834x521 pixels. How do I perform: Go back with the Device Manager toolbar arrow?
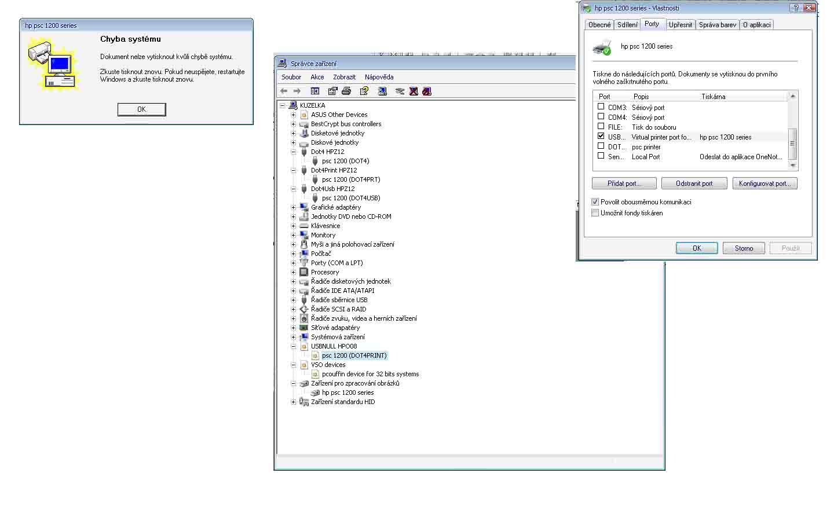coord(284,91)
